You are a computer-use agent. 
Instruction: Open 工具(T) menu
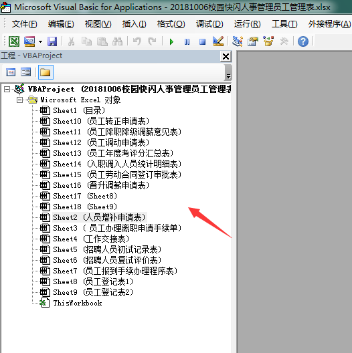(x=284, y=24)
